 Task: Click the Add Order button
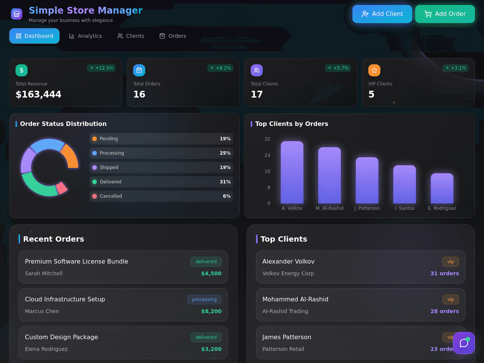tap(445, 14)
